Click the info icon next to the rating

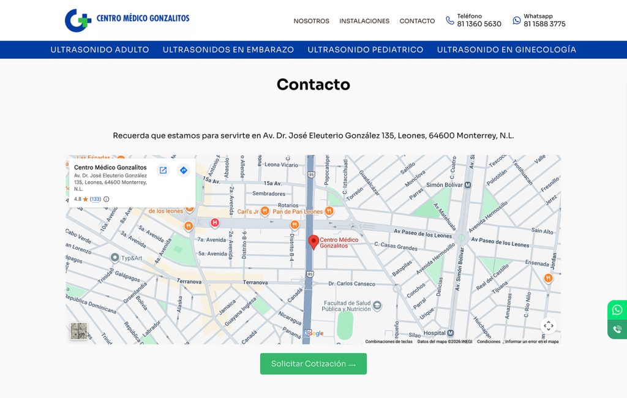click(x=106, y=199)
